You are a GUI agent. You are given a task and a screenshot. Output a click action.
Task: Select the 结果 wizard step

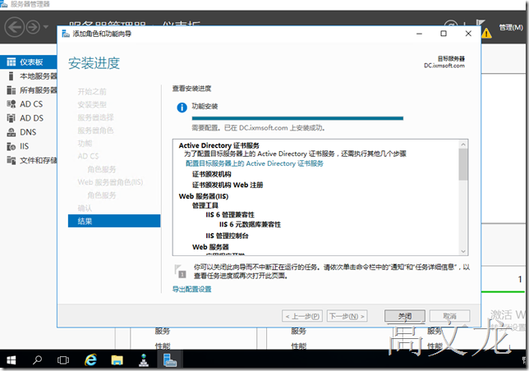114,221
